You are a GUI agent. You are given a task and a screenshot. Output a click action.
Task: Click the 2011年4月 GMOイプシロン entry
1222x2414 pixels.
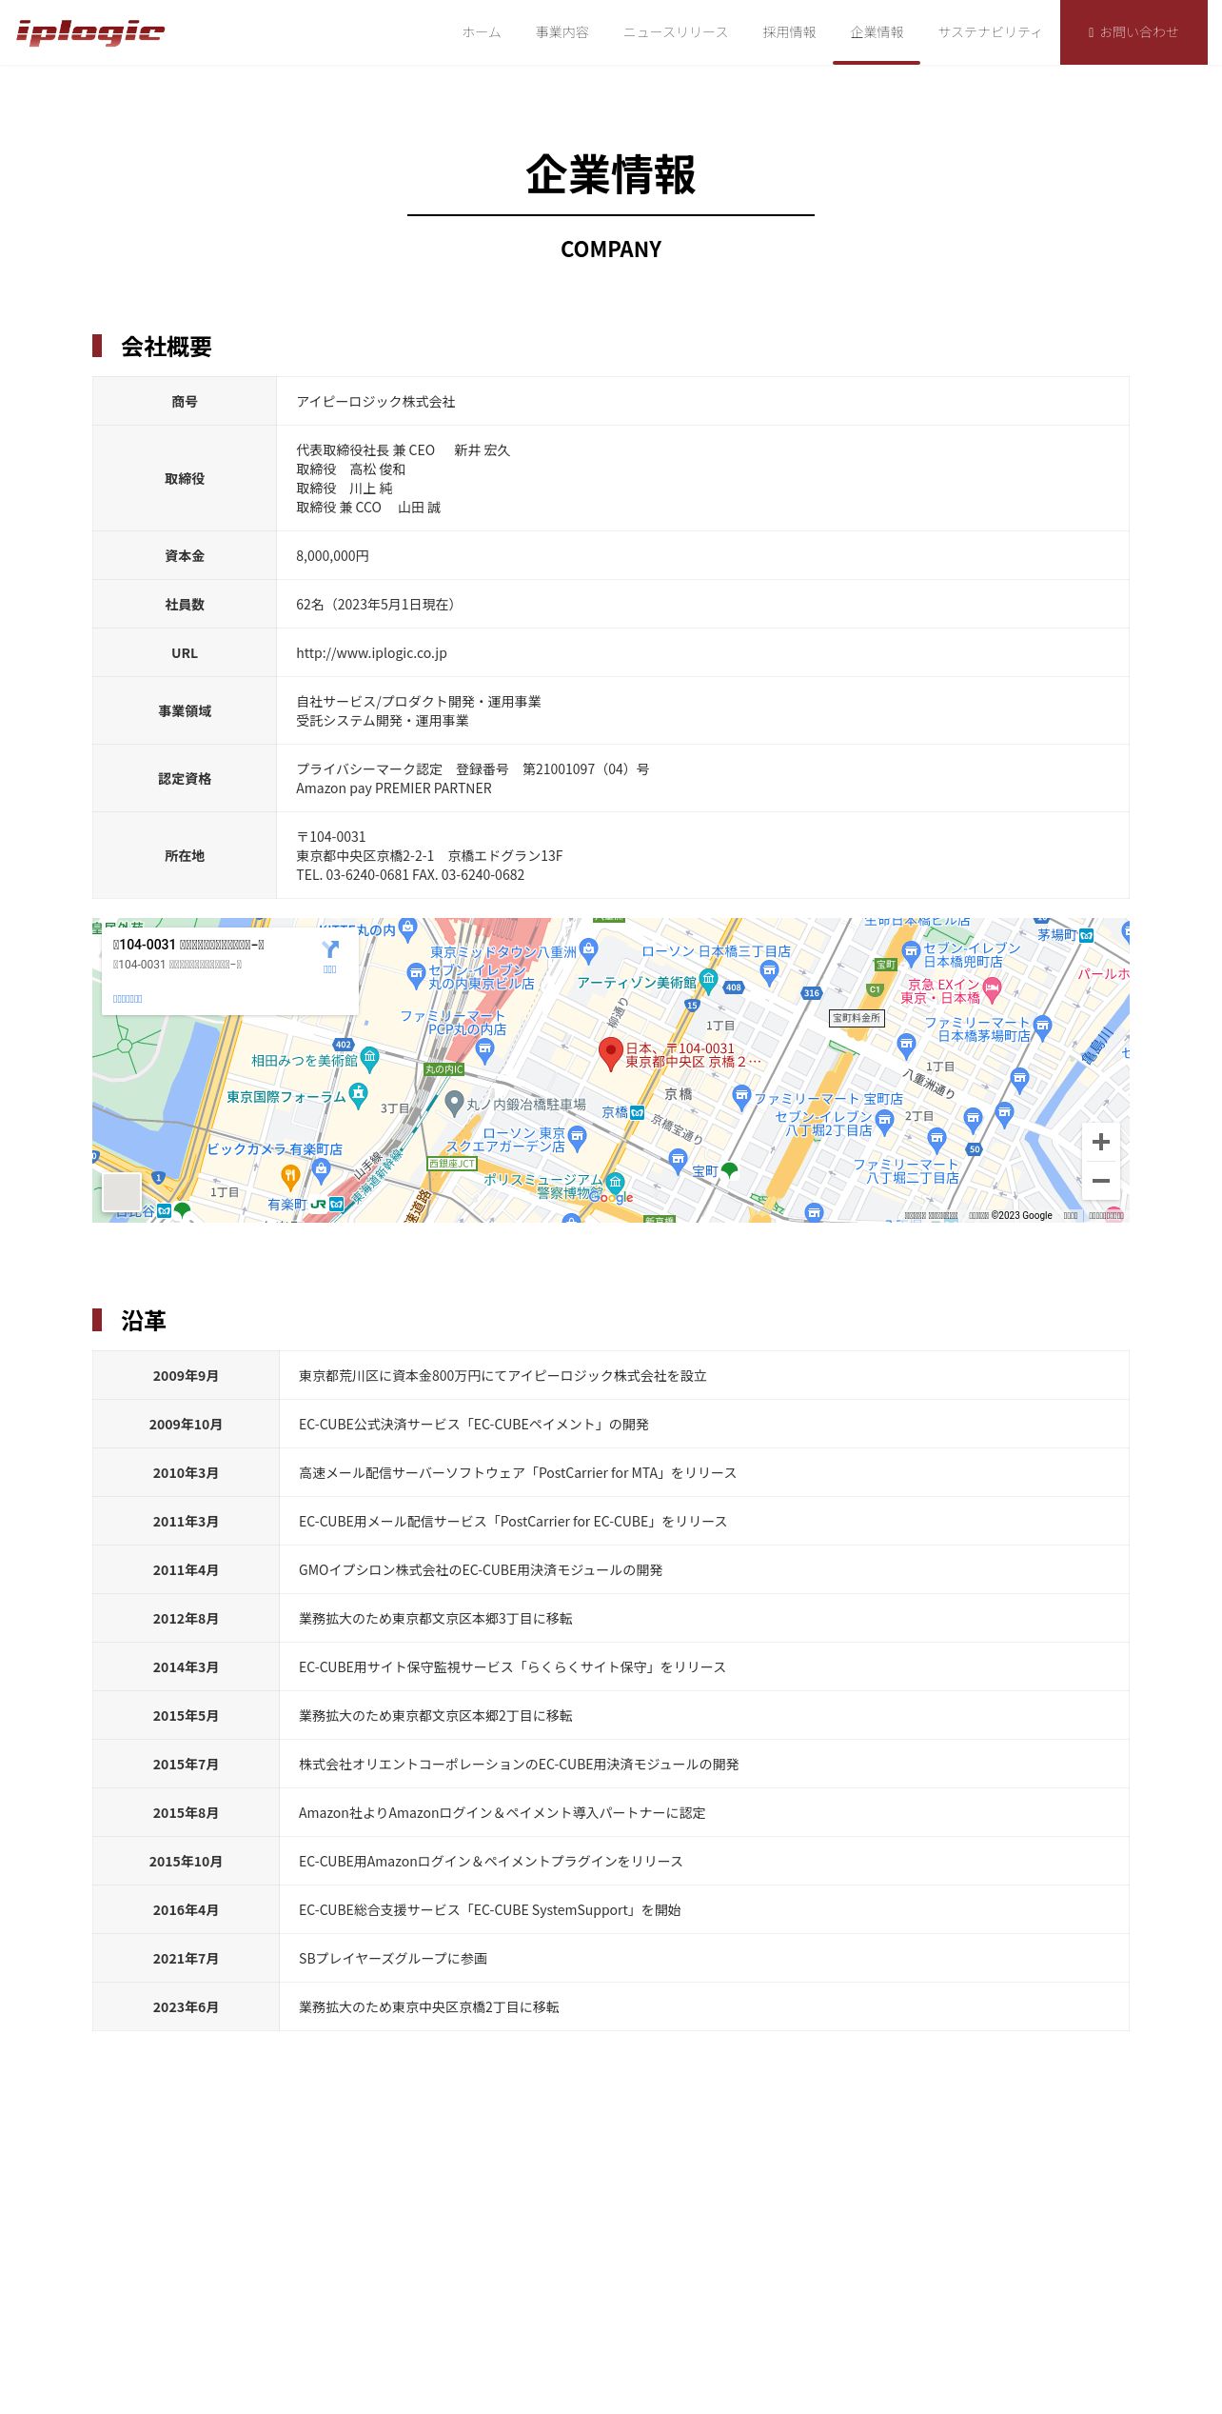click(481, 1570)
